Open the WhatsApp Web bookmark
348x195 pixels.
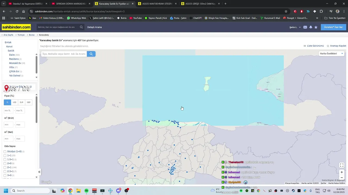pos(76,18)
